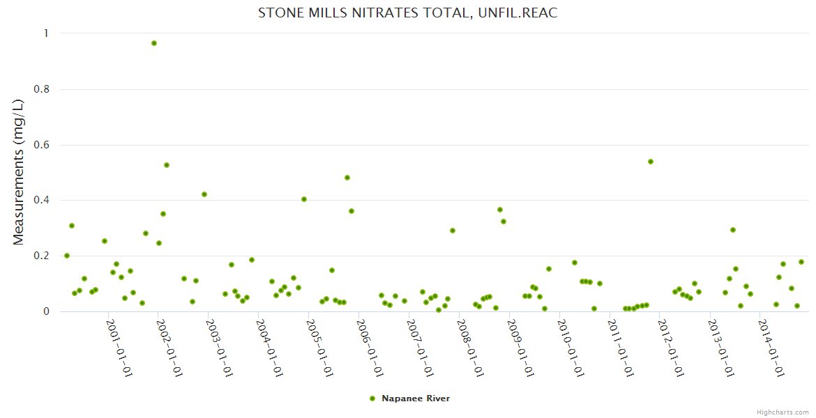
Task: Click the Measurements (mg/L) axis title
Action: coord(19,172)
